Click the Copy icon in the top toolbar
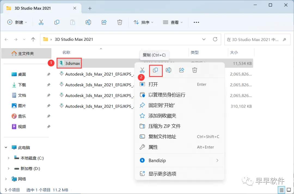This screenshot has height=194, width=294. click(57, 23)
